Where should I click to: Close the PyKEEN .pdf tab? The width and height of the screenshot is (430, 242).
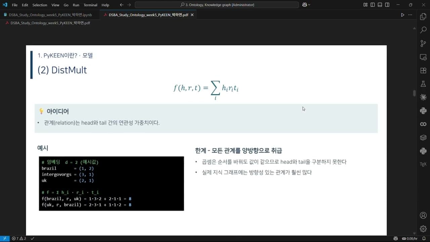tap(192, 15)
